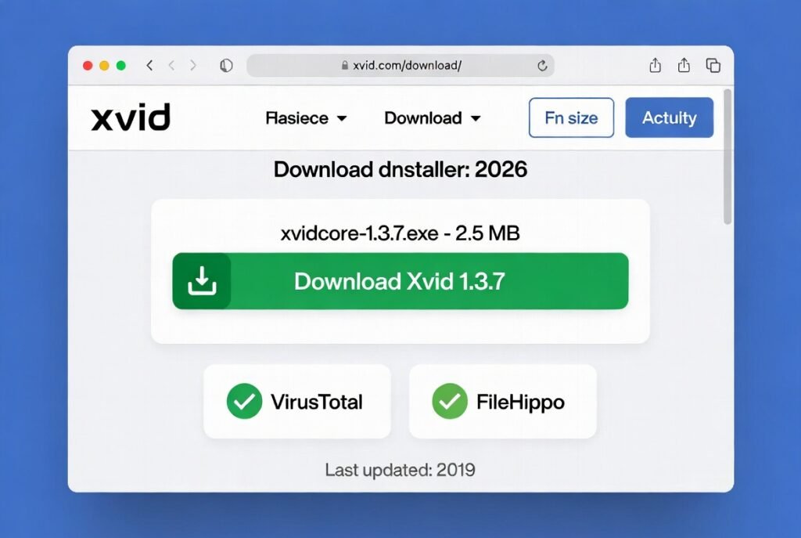Screen dimensions: 801x538
Task: Click the tab overview icon at top right
Action: pos(713,66)
